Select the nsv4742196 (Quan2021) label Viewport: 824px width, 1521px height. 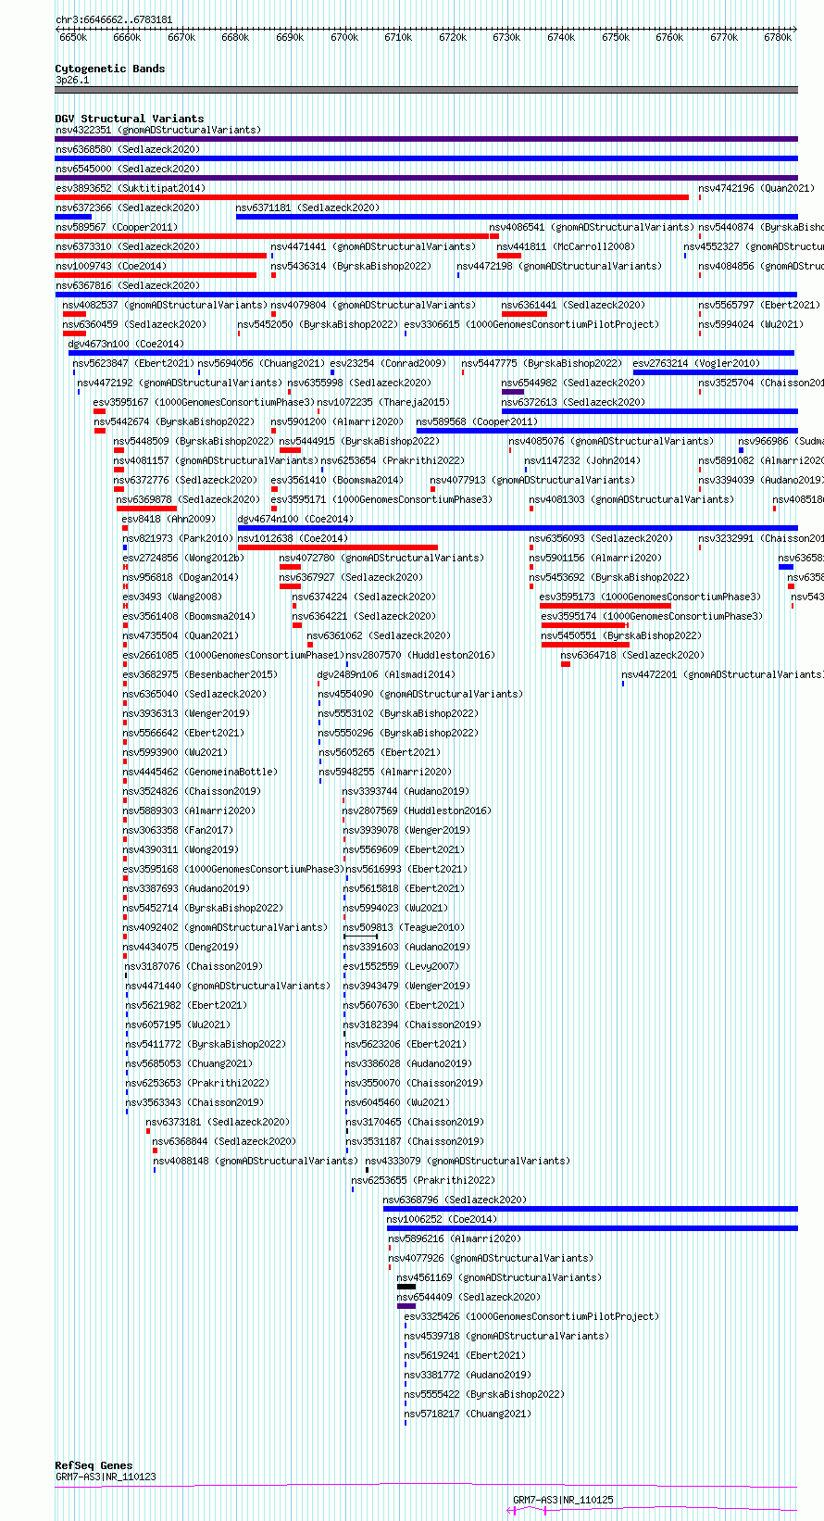point(756,188)
